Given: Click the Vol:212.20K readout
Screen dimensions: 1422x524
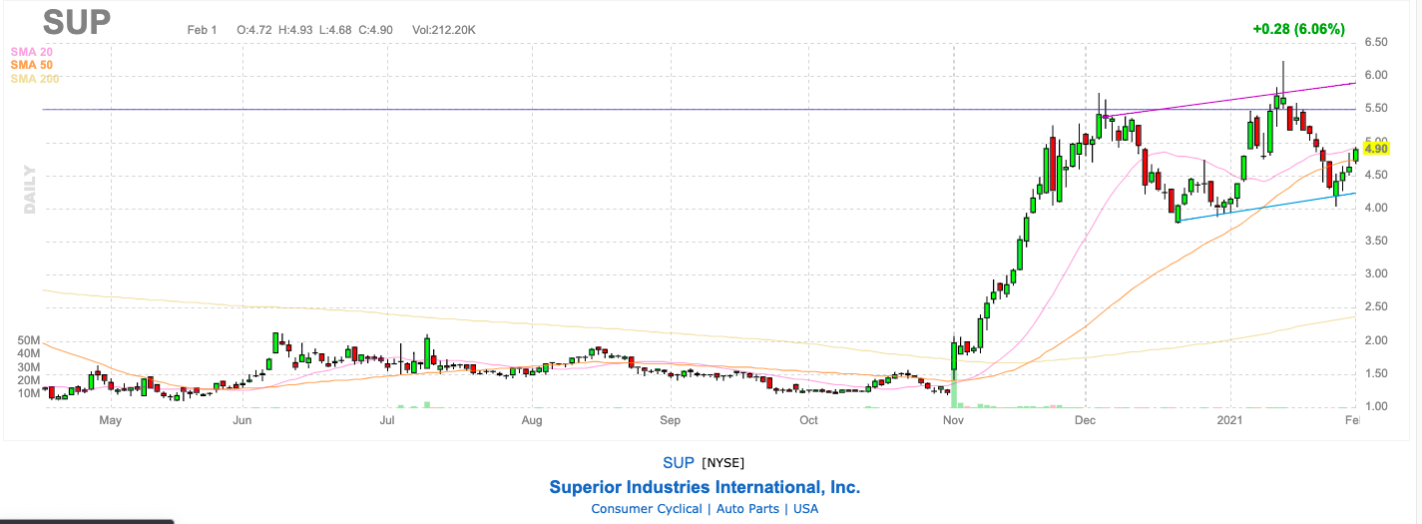Looking at the screenshot, I should coord(442,30).
